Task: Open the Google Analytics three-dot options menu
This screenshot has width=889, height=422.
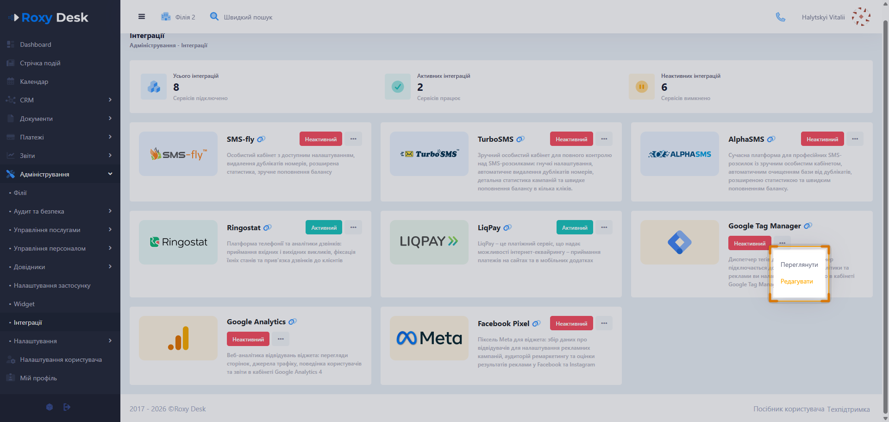Action: click(x=281, y=339)
